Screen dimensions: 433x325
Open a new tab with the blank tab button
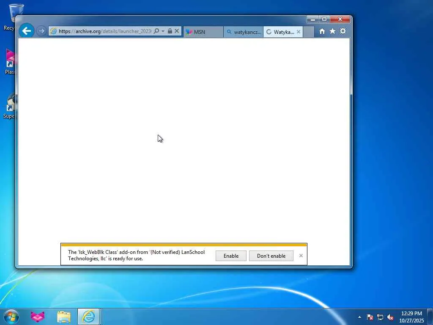tap(308, 32)
